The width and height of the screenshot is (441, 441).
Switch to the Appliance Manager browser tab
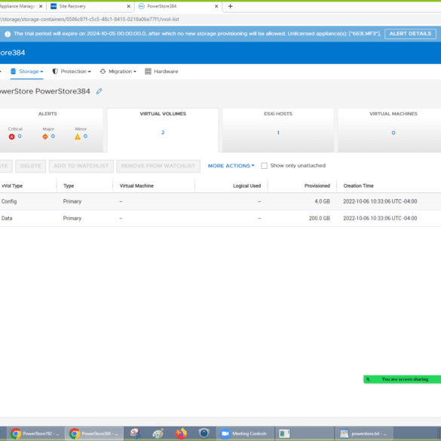coord(21,6)
